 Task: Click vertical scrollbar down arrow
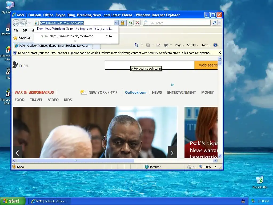point(220,156)
